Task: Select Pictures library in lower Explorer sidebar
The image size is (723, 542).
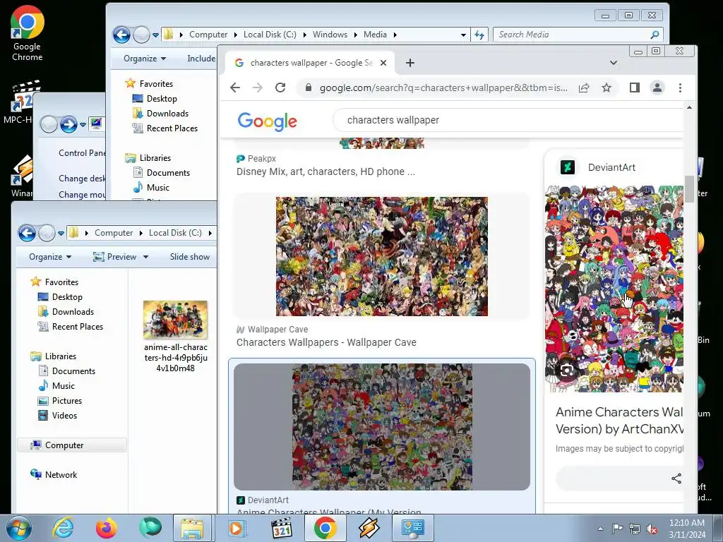Action: pos(66,401)
